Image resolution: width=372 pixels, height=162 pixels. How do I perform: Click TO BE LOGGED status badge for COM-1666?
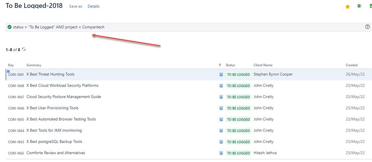click(x=239, y=108)
